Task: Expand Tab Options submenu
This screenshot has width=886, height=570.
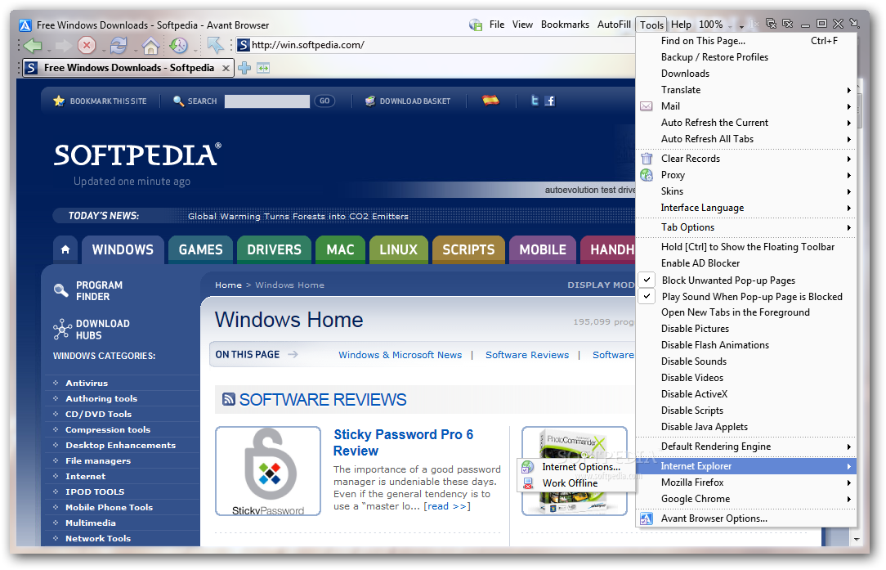Action: click(746, 227)
